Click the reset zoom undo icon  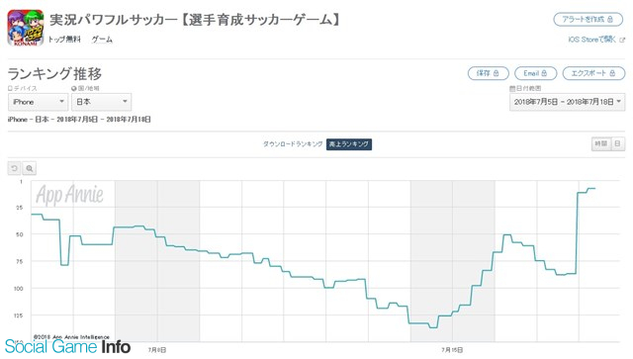14,168
